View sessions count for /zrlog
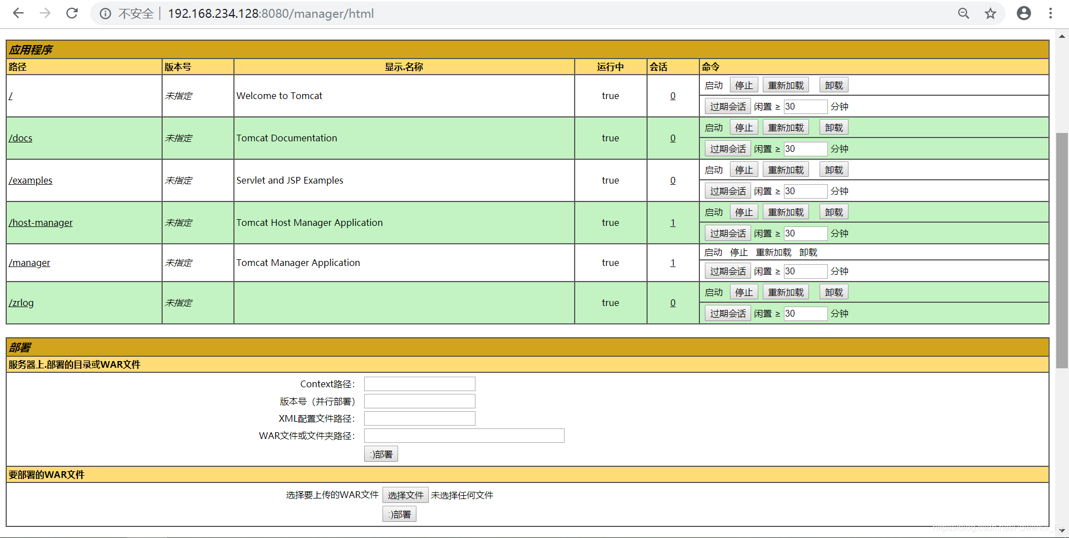 pyautogui.click(x=673, y=303)
